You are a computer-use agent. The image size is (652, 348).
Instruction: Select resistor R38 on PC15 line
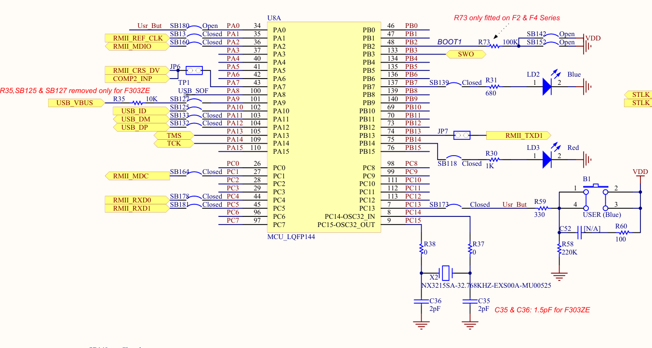coord(422,250)
